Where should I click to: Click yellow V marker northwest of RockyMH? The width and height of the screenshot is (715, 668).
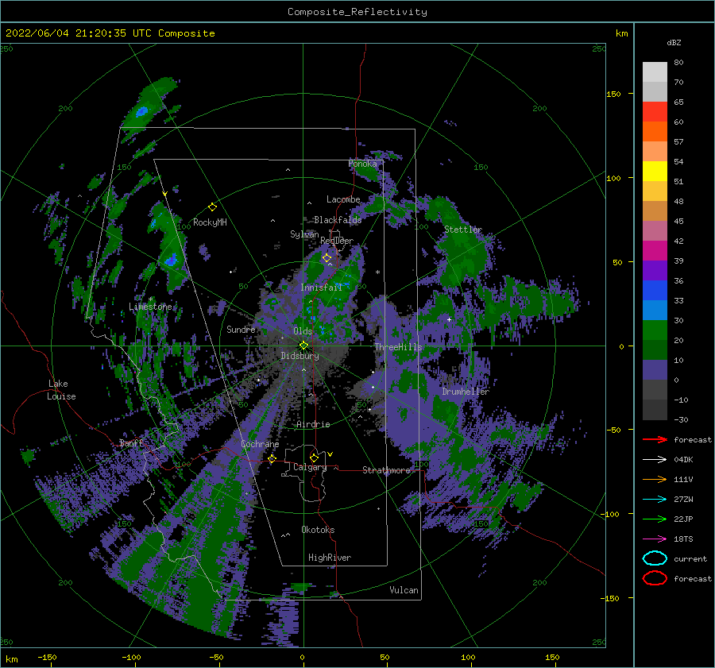[x=164, y=195]
